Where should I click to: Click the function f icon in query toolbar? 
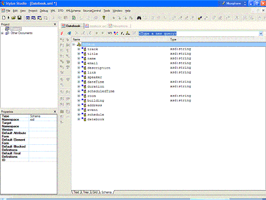coord(122,33)
